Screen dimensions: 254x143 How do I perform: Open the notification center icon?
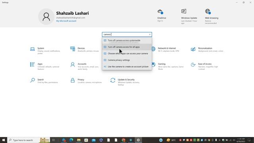[x=249, y=140]
